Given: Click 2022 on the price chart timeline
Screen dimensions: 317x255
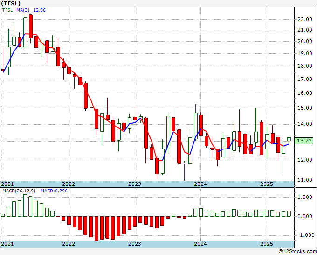Looking at the screenshot, I should [x=69, y=184].
